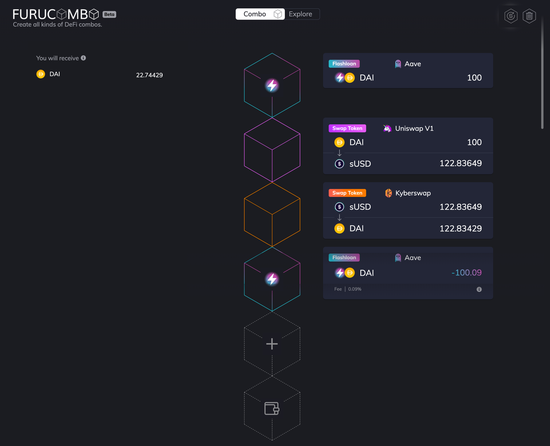This screenshot has height=446, width=550.
Task: Click the trash hexagon to clear combo
Action: [529, 16]
